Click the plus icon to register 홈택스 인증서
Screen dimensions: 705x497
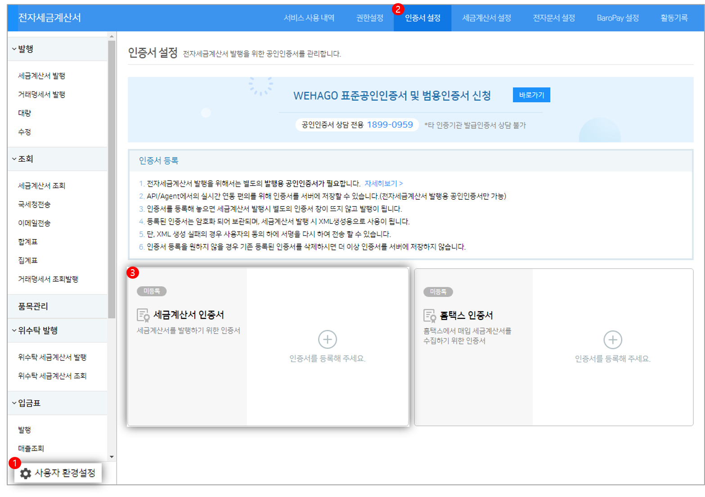tap(612, 340)
